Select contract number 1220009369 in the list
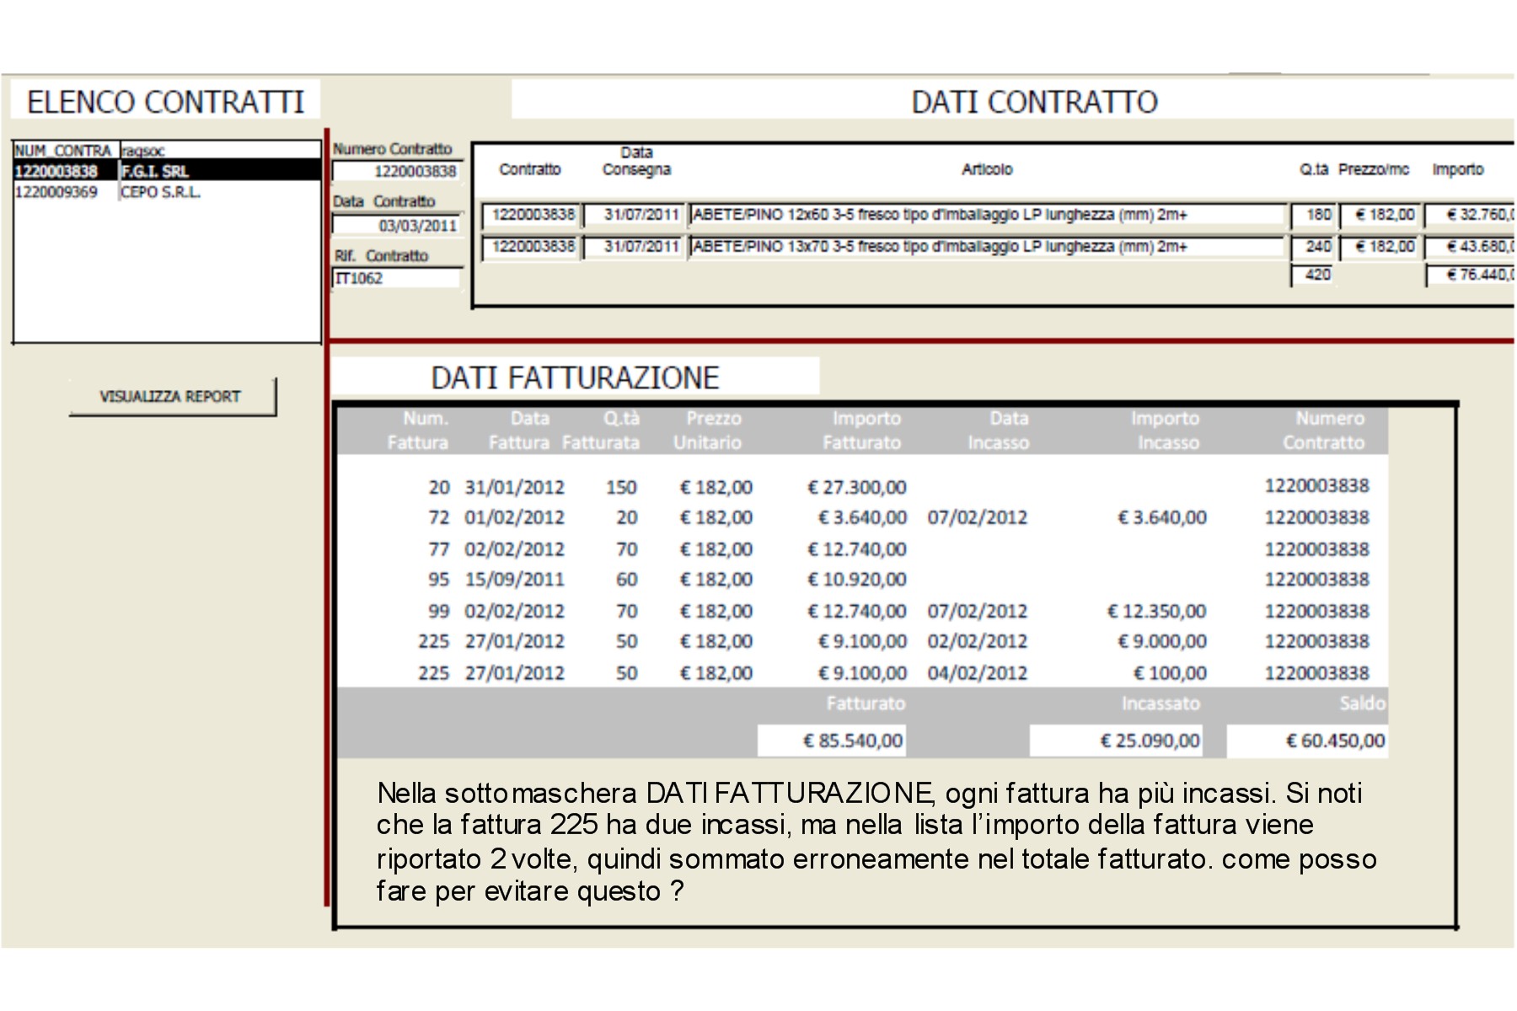 pyautogui.click(x=56, y=192)
